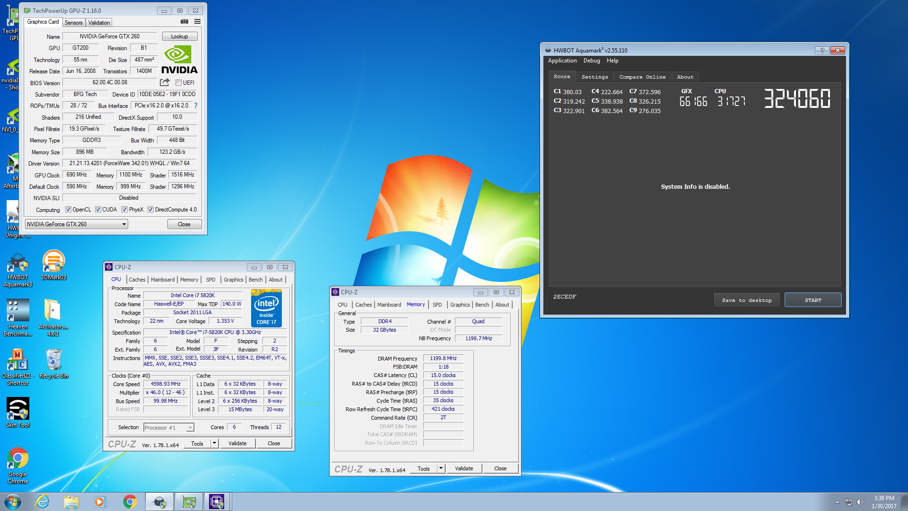
Task: Click the Windows Start button
Action: [13, 502]
